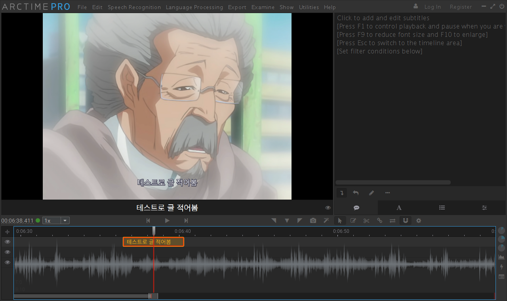Click the waveform area-chart icon

point(501,257)
